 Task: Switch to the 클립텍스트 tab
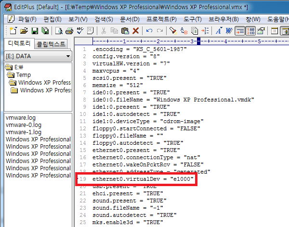pyautogui.click(x=51, y=44)
